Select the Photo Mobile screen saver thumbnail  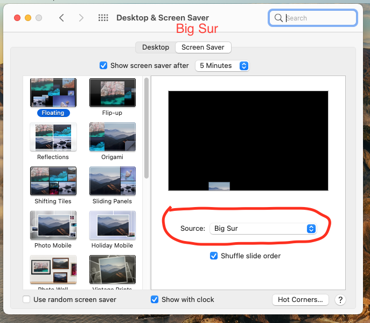(x=53, y=225)
